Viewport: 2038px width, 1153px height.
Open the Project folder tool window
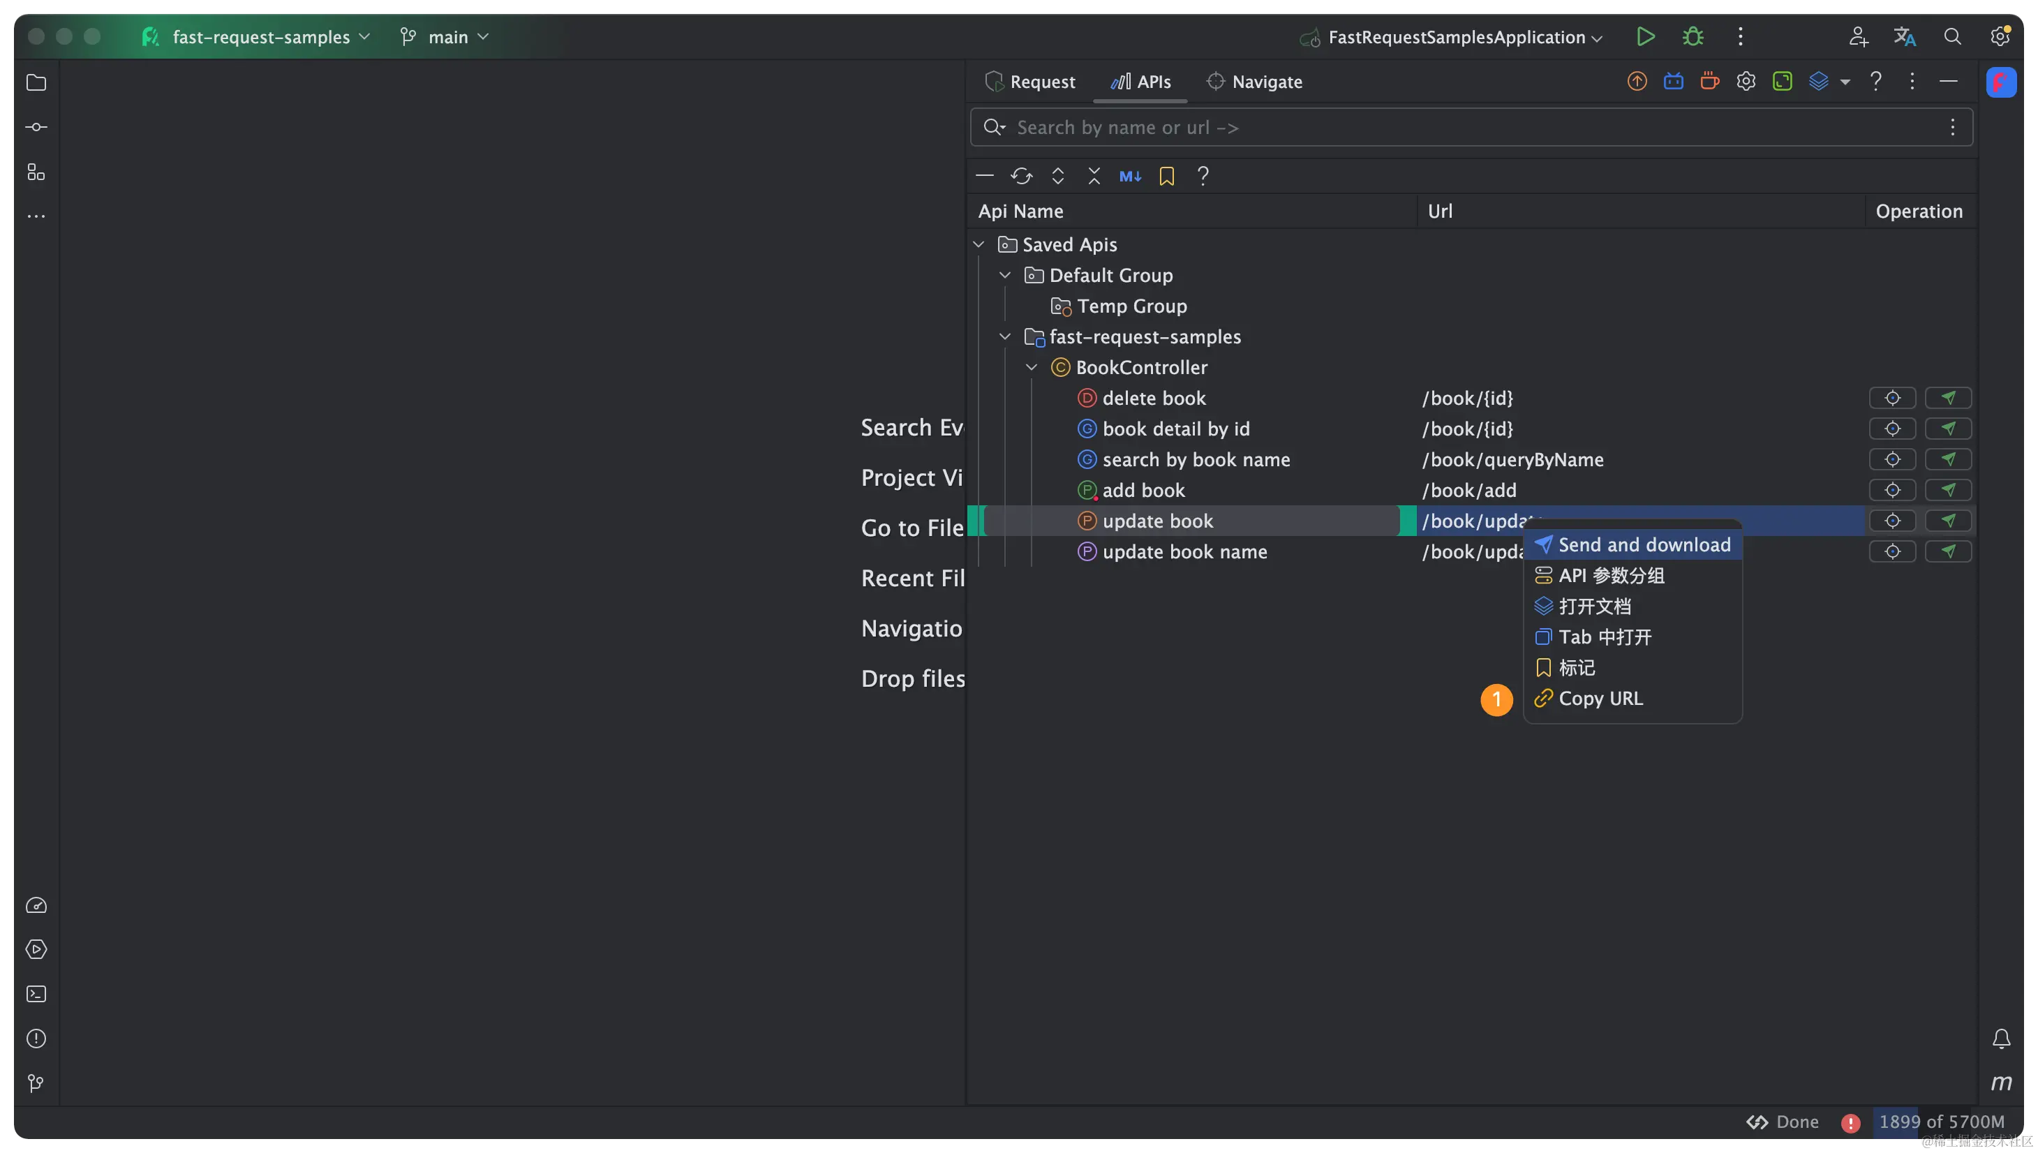click(x=36, y=82)
